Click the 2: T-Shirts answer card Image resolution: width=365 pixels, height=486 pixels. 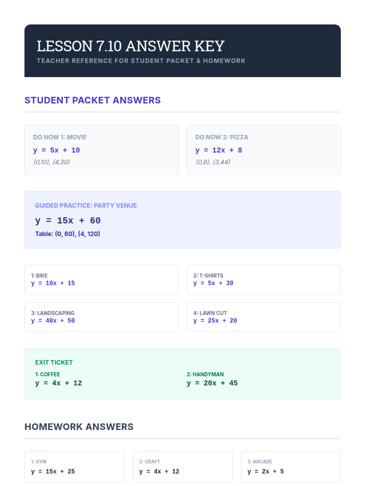(263, 279)
